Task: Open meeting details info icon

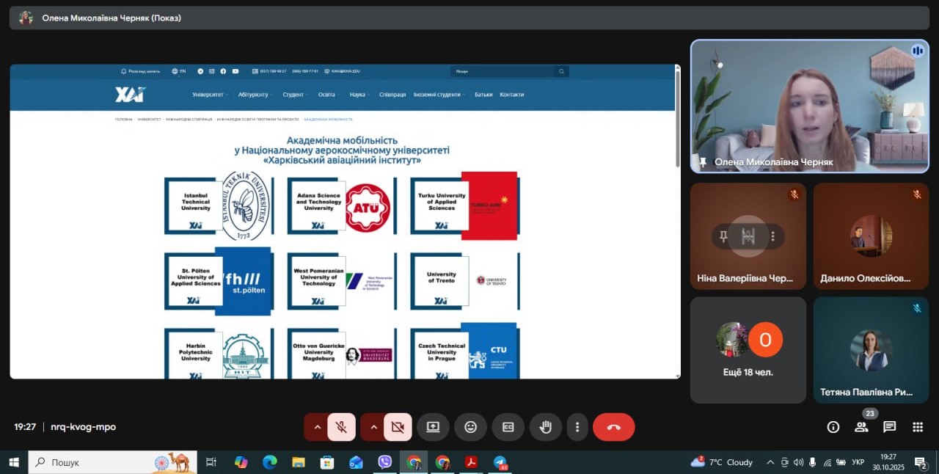Action: coord(833,427)
